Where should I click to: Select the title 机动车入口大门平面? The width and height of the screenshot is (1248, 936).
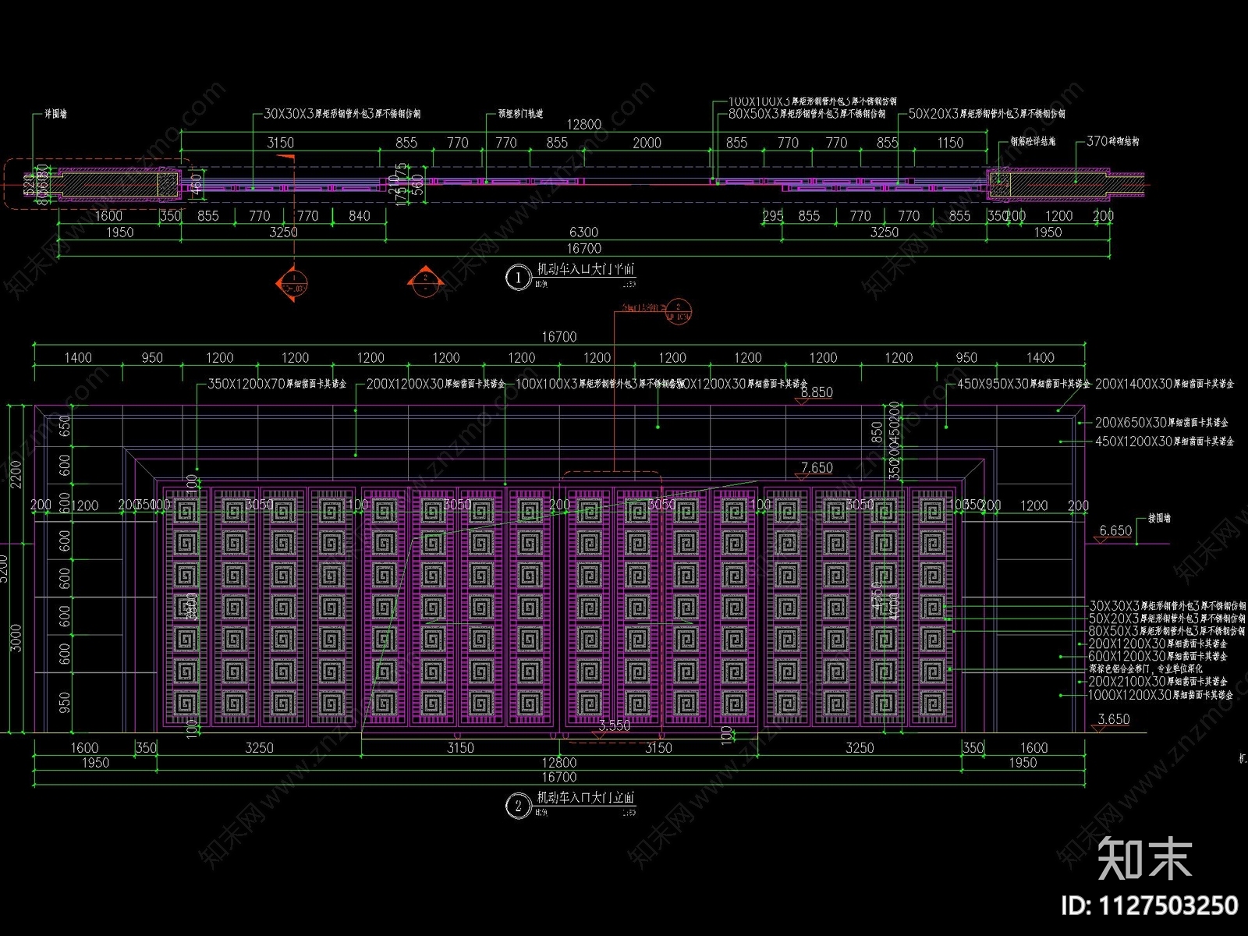[x=586, y=269]
